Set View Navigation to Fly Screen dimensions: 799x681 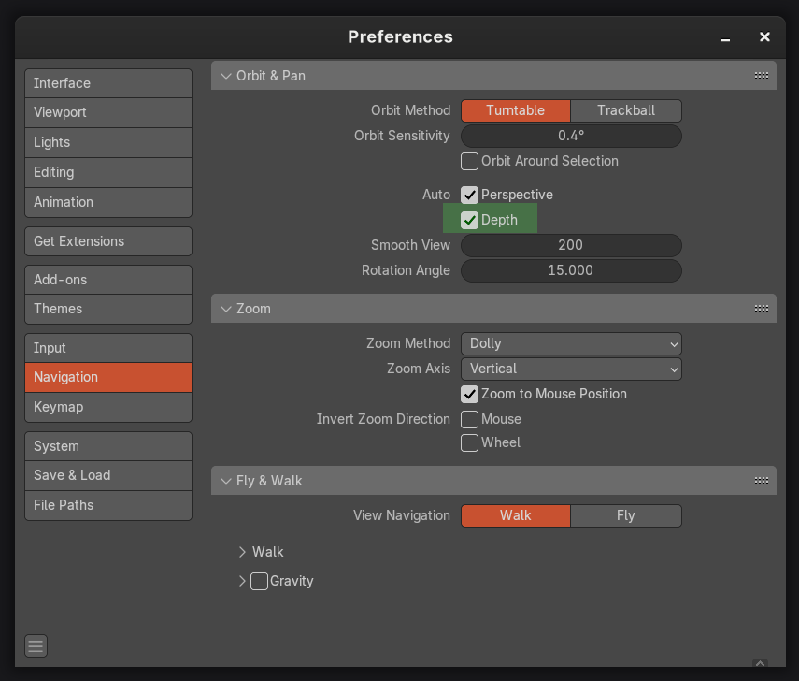pyautogui.click(x=626, y=515)
